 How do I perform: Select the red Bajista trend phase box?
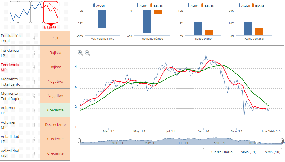coord(51,12)
